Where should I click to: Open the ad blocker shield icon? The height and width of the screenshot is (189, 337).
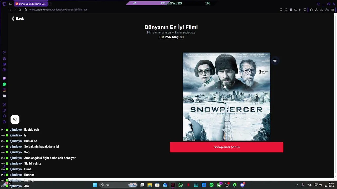(x=291, y=10)
